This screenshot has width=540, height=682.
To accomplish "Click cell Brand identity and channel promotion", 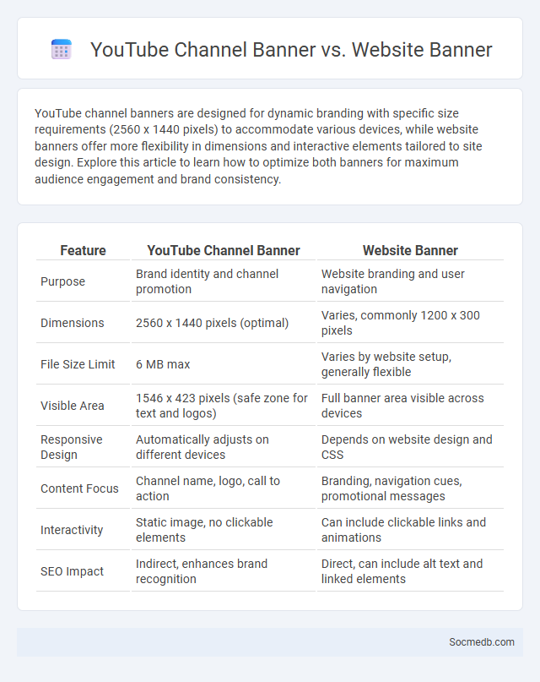I will coord(223,281).
